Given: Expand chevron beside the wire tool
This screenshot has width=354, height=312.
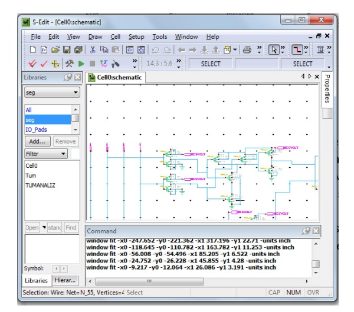Looking at the screenshot, I should pyautogui.click(x=306, y=50).
